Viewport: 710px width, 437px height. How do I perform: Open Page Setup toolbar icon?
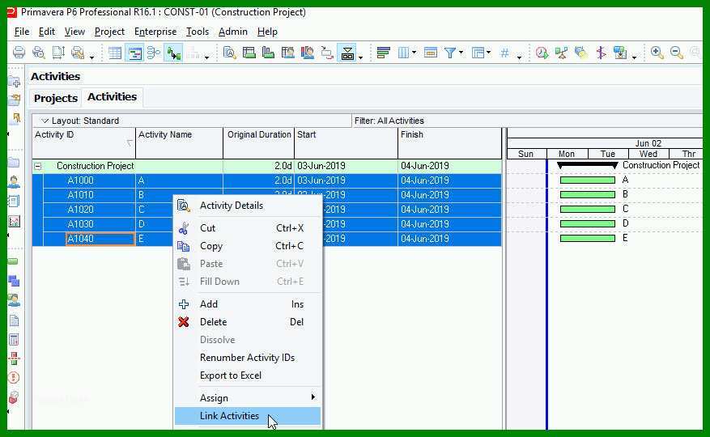point(58,53)
